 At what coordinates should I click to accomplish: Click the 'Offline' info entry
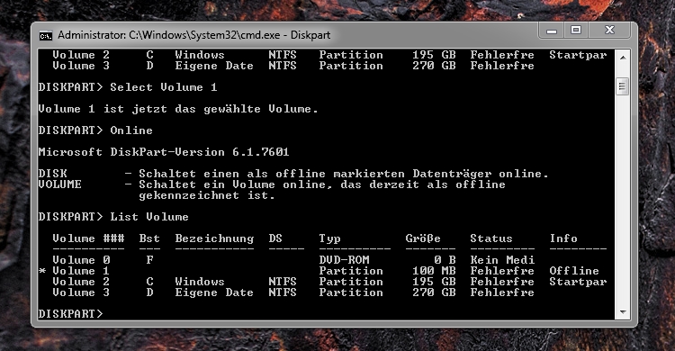(x=574, y=271)
